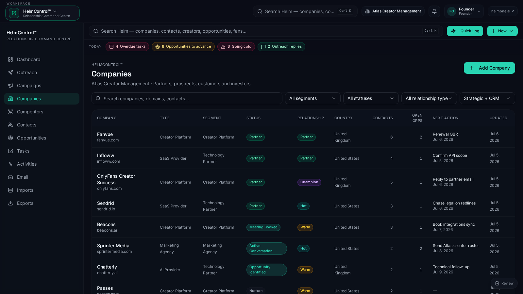Open Beacons company entry

click(106, 224)
